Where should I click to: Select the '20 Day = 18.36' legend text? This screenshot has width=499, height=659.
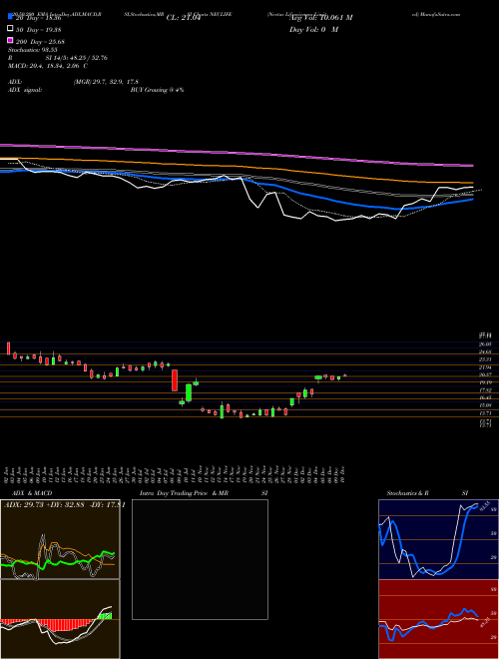(39, 18)
